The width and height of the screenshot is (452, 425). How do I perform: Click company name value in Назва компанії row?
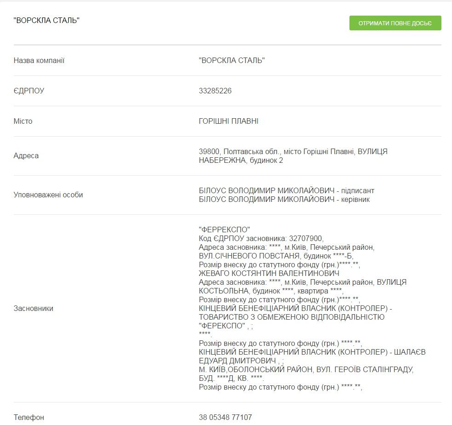[x=232, y=60]
